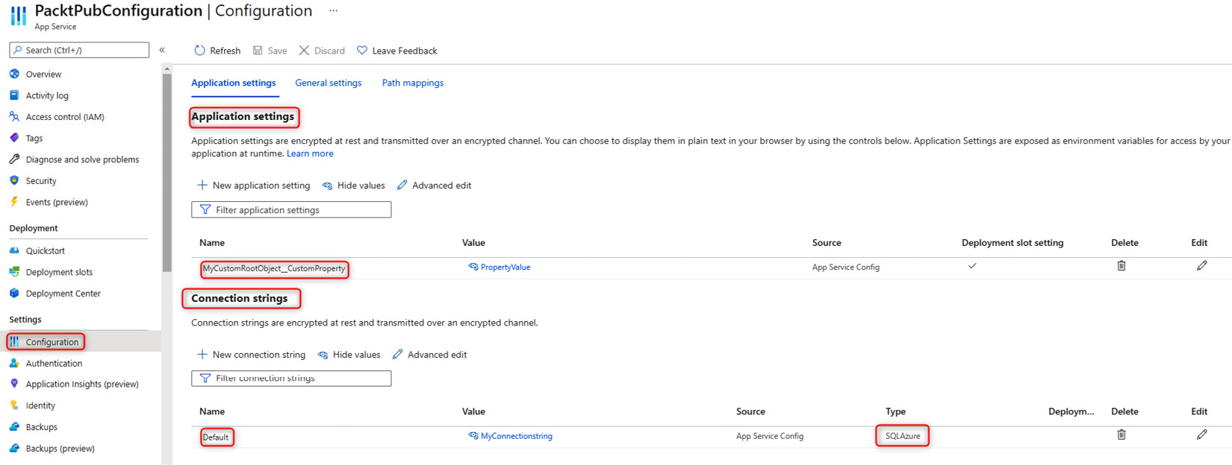Click Filter connection strings field
This screenshot has height=465, width=1232.
(x=291, y=379)
